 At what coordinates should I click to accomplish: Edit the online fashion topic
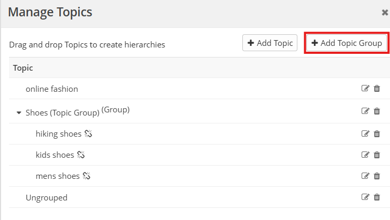(365, 89)
